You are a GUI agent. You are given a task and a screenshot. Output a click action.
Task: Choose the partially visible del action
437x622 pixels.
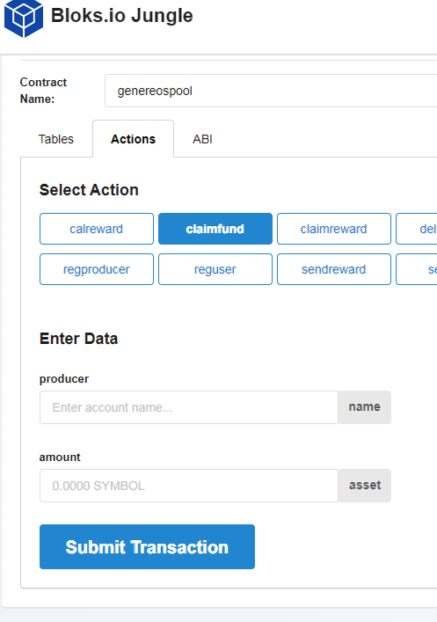[417, 229]
